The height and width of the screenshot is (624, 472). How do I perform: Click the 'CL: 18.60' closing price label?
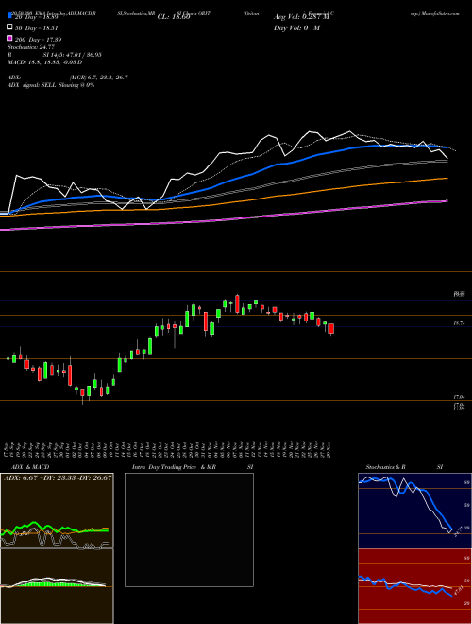tap(174, 17)
